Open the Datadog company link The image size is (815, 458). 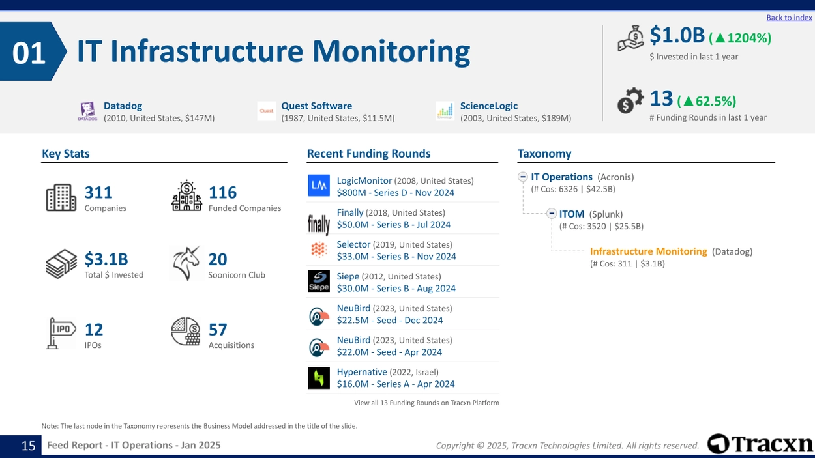123,106
